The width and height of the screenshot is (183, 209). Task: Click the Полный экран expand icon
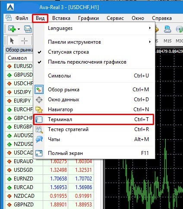(39, 153)
